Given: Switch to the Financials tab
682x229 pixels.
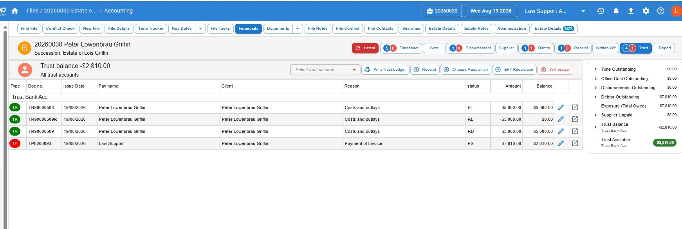Looking at the screenshot, I should click(x=248, y=29).
